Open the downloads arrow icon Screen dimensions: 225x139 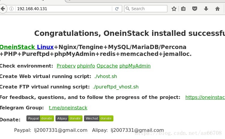[x=206, y=9]
